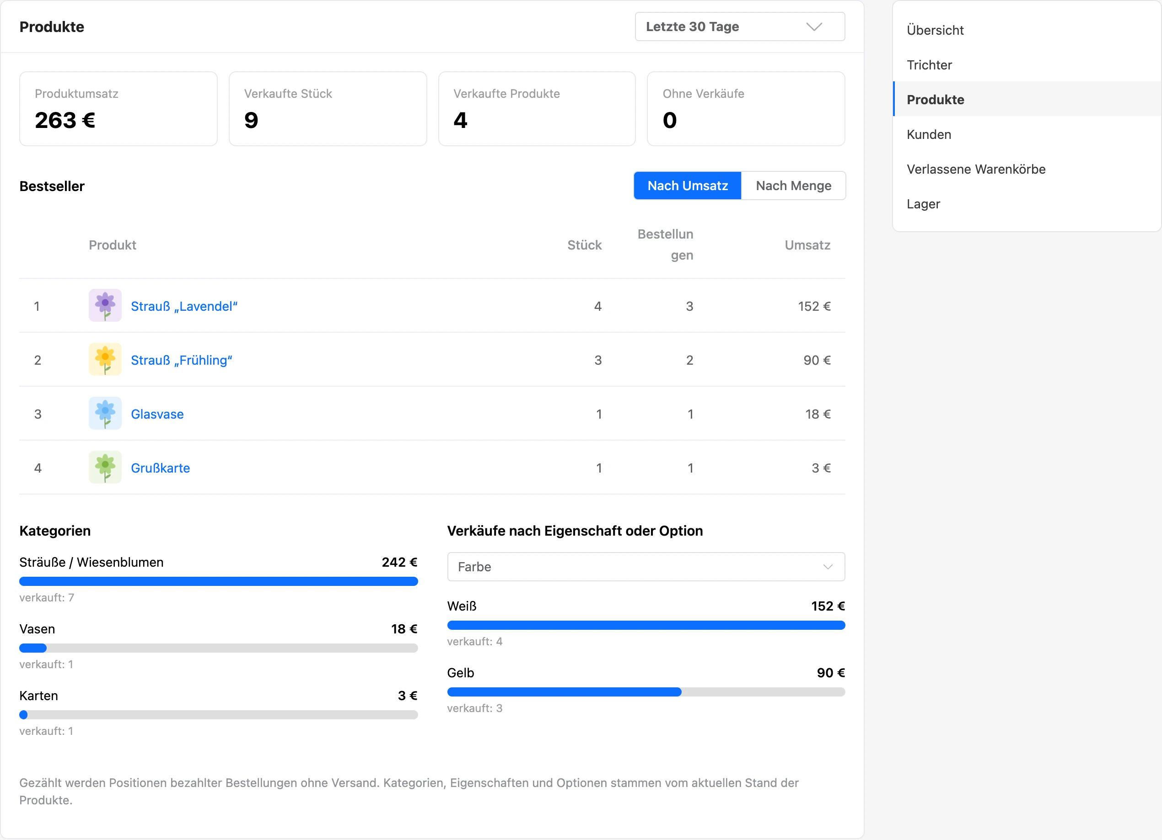
Task: Select the Nach Umsatz sorting toggle
Action: 688,186
